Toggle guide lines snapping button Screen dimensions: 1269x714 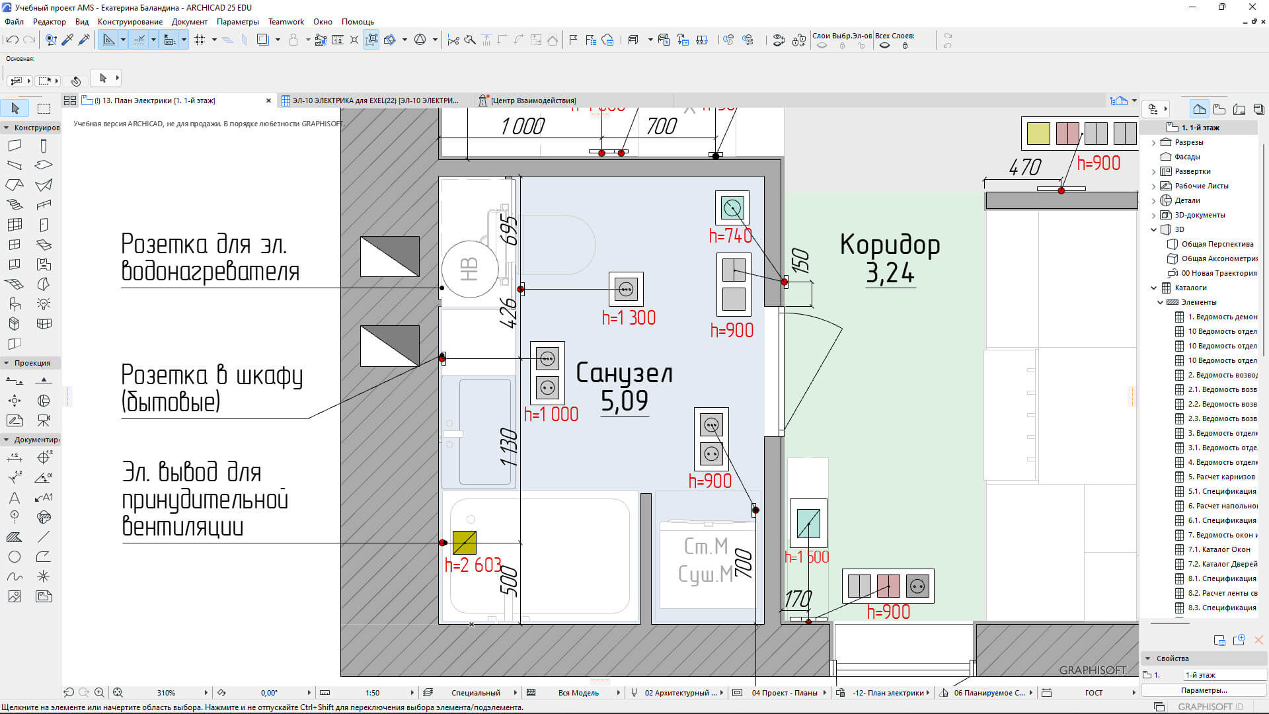pyautogui.click(x=109, y=40)
